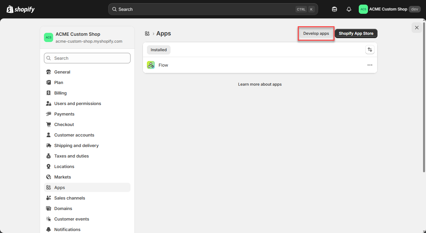Open the notifications bell icon
This screenshot has height=233, width=426.
pyautogui.click(x=349, y=9)
